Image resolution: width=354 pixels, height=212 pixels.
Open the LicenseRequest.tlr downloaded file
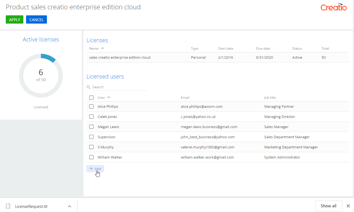[x=32, y=206]
